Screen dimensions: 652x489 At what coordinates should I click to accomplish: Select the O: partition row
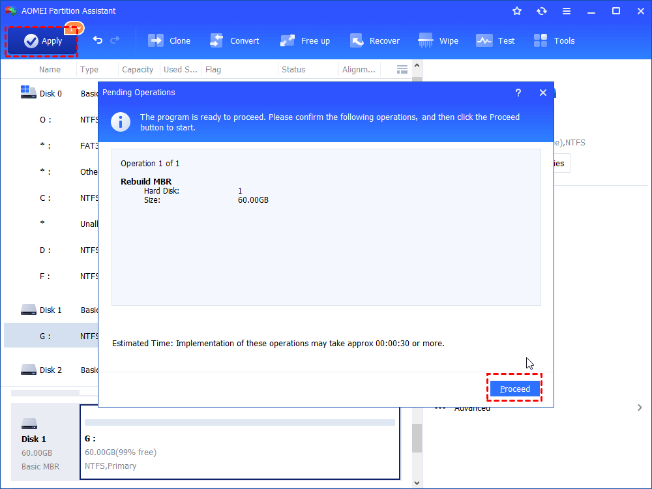[x=51, y=120]
